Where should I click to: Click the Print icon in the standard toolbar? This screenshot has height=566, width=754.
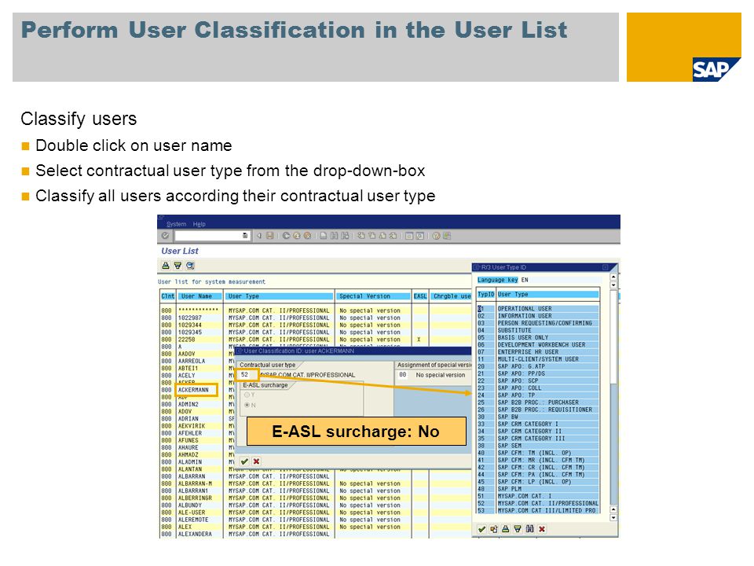tap(323, 236)
